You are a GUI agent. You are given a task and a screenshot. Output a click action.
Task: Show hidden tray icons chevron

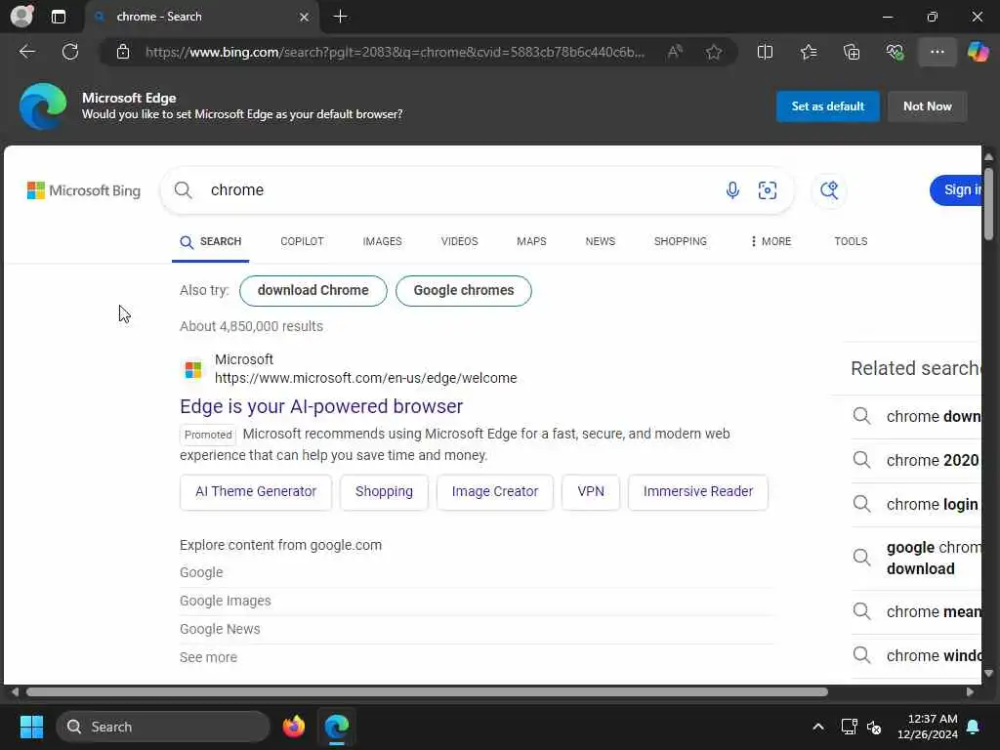tap(818, 727)
